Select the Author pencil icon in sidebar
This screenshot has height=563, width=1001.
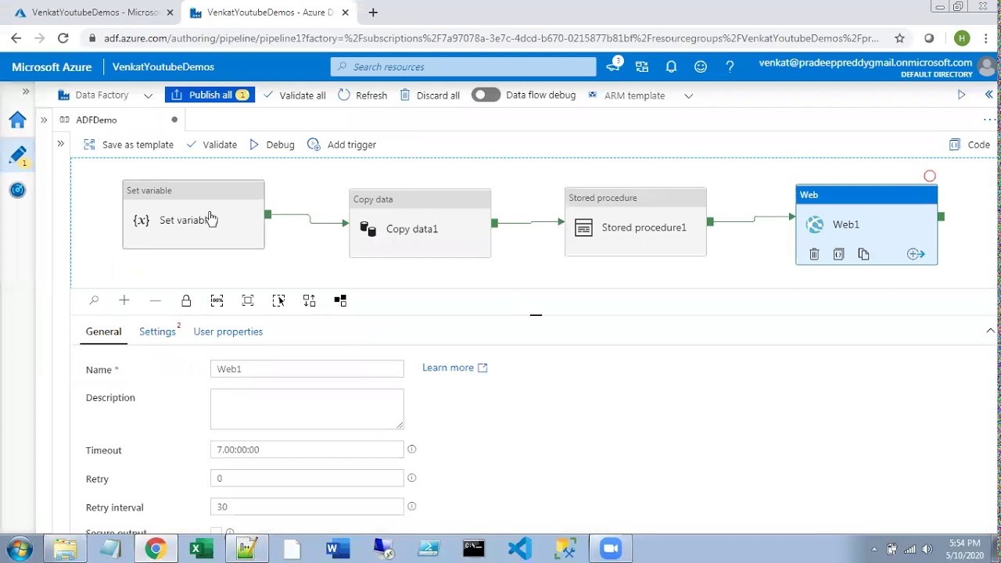[x=17, y=155]
